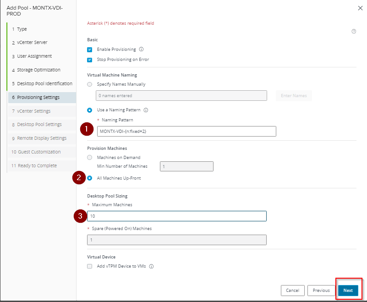Click info icon beside Add vTPM Device

click(151, 266)
